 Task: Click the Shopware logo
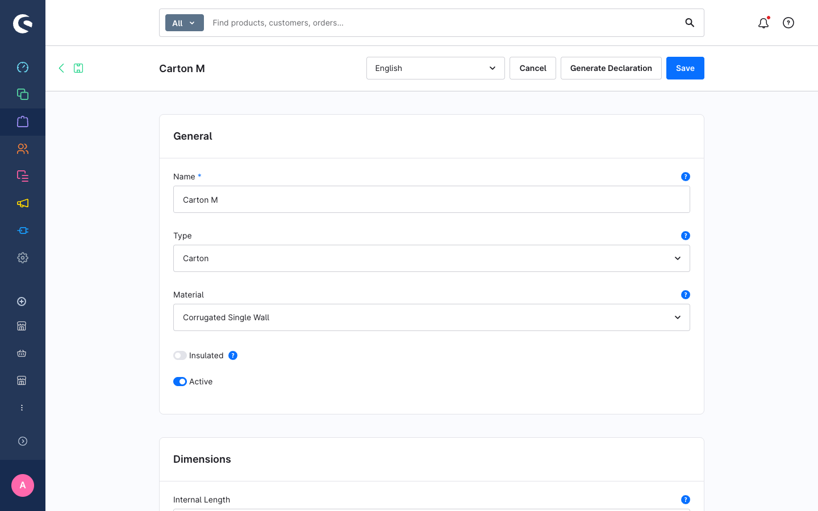(23, 23)
